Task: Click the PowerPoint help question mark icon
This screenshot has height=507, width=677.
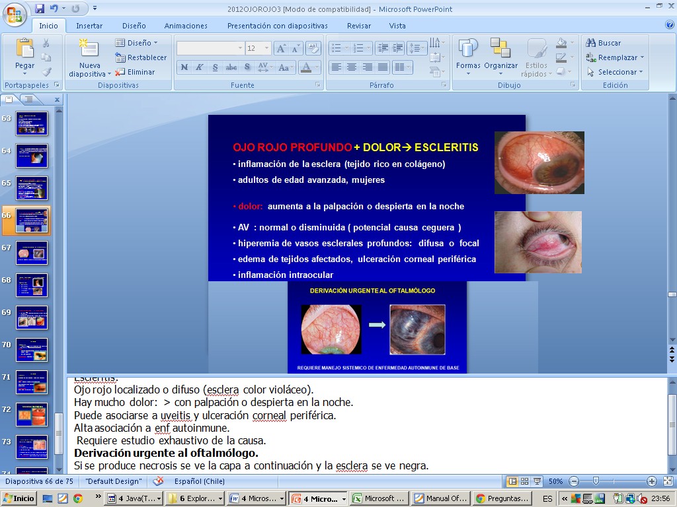Action: point(669,25)
